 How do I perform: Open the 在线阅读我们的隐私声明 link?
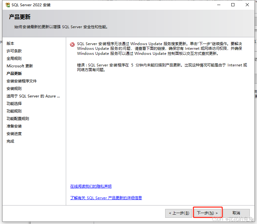[x=91, y=186]
